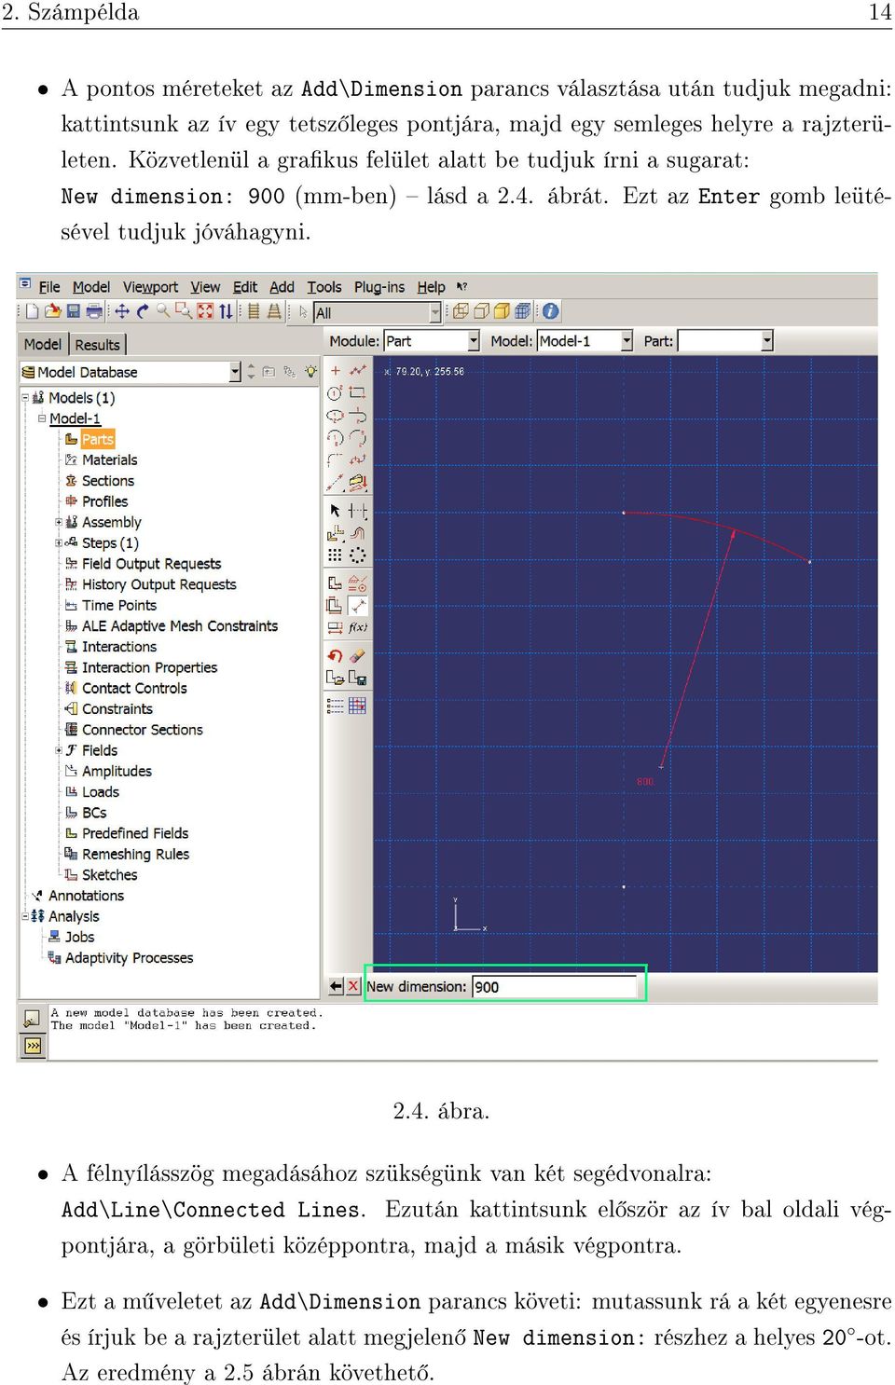895x1385 pixels.
Task: Select the Create connected lines tool
Action: click(x=358, y=371)
